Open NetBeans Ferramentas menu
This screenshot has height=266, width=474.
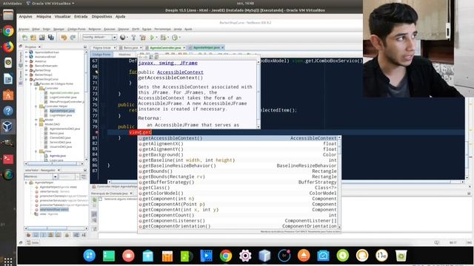pyautogui.click(x=163, y=30)
